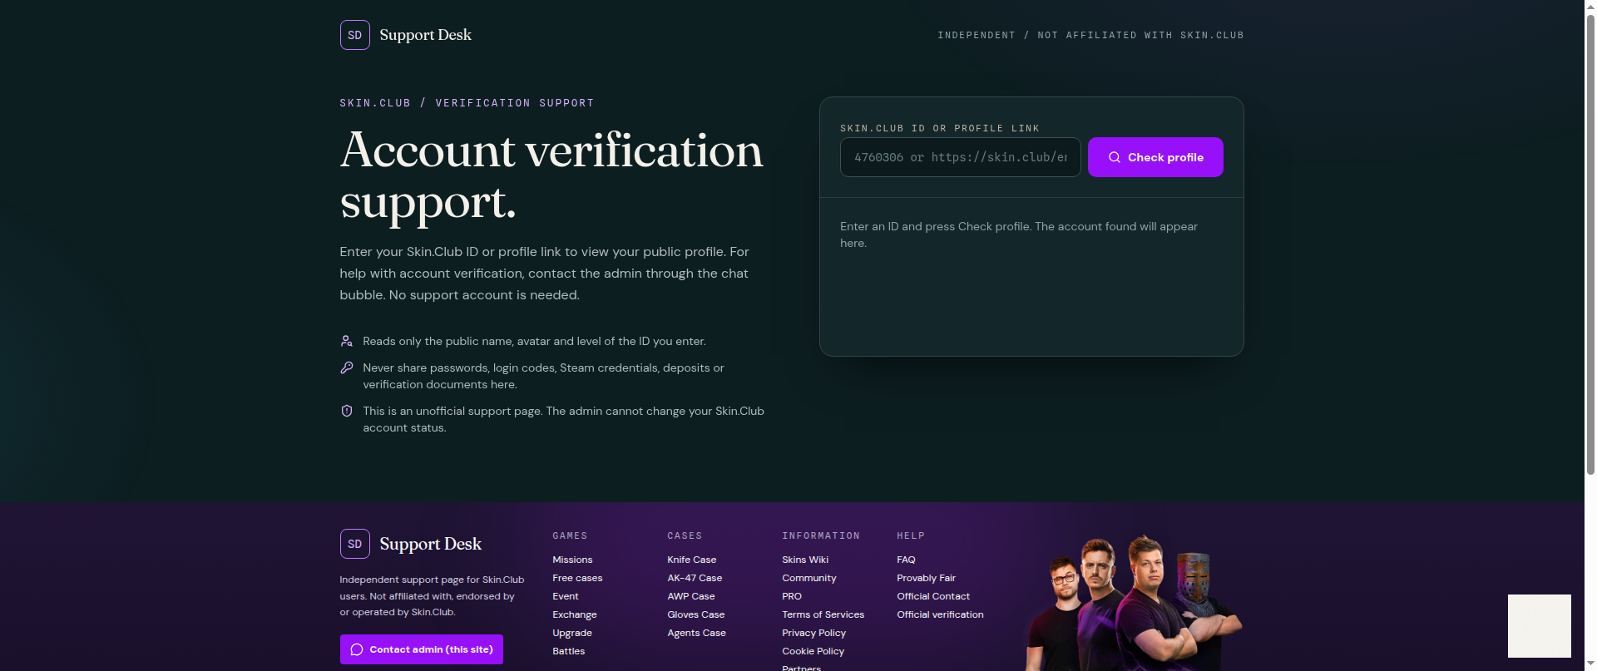Viewport: 1597px width, 671px height.
Task: Open the PRO link
Action: pyautogui.click(x=792, y=596)
